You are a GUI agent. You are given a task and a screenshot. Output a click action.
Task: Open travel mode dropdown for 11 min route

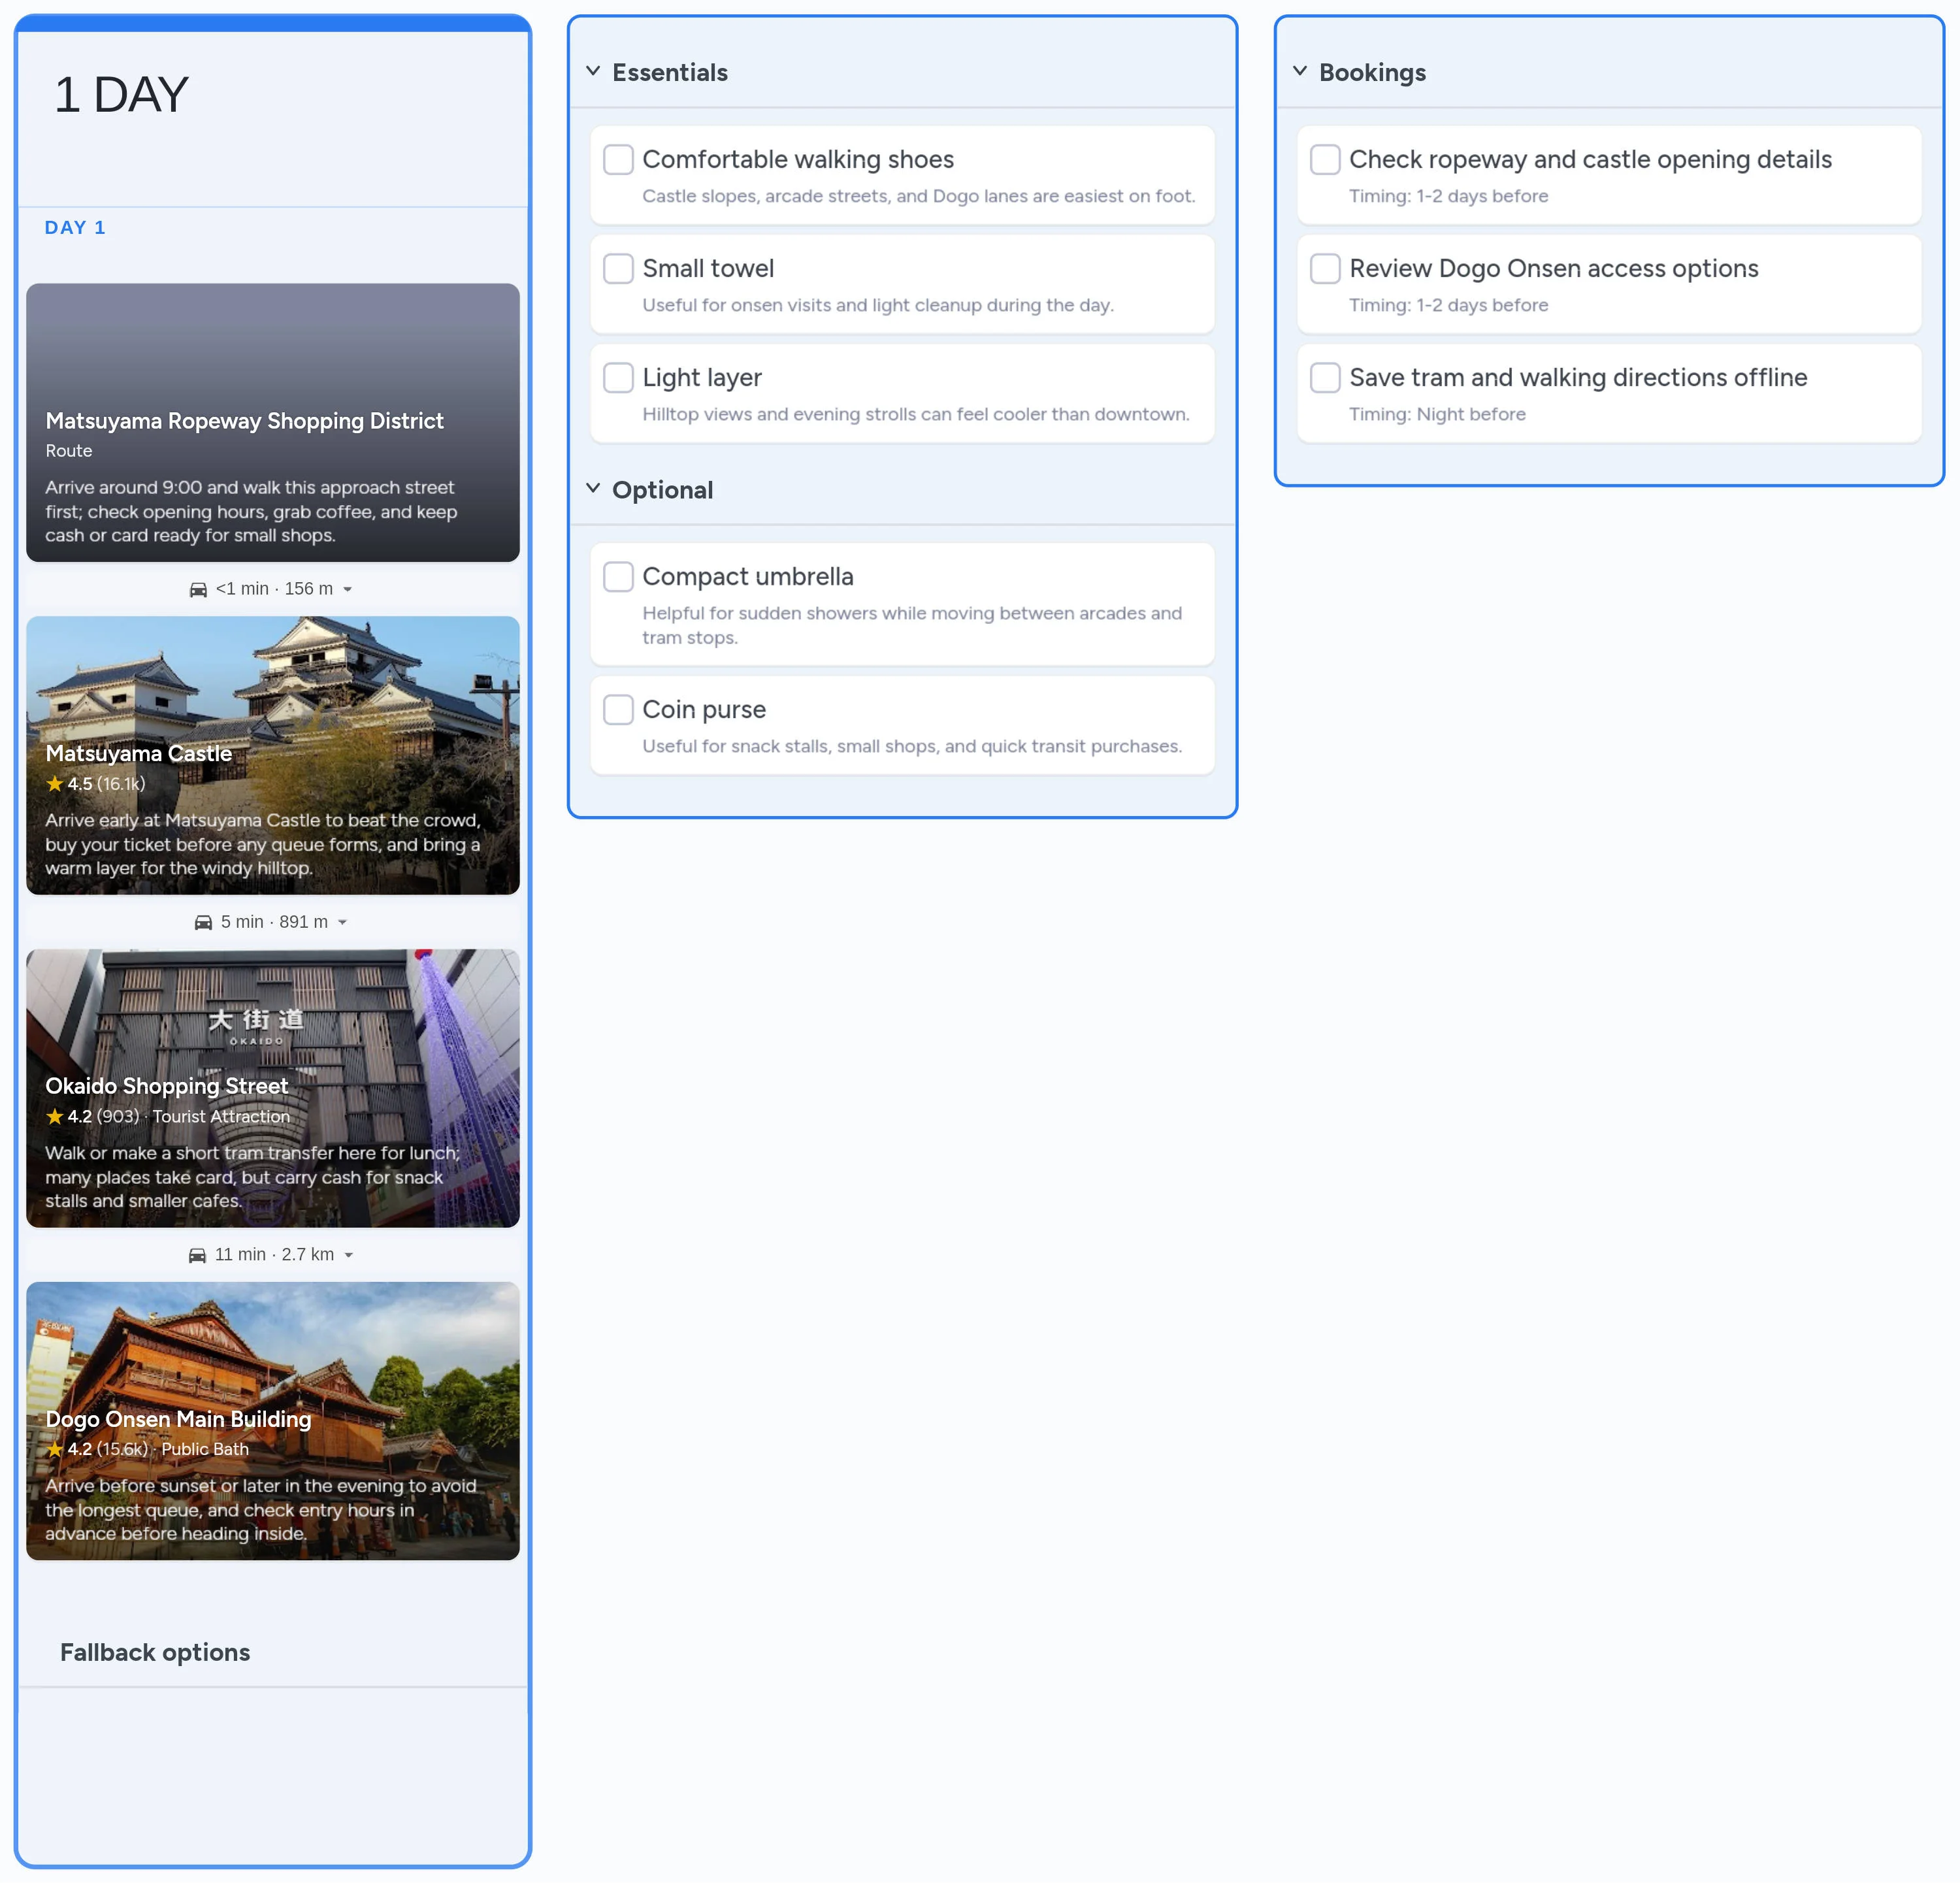pyautogui.click(x=349, y=1255)
